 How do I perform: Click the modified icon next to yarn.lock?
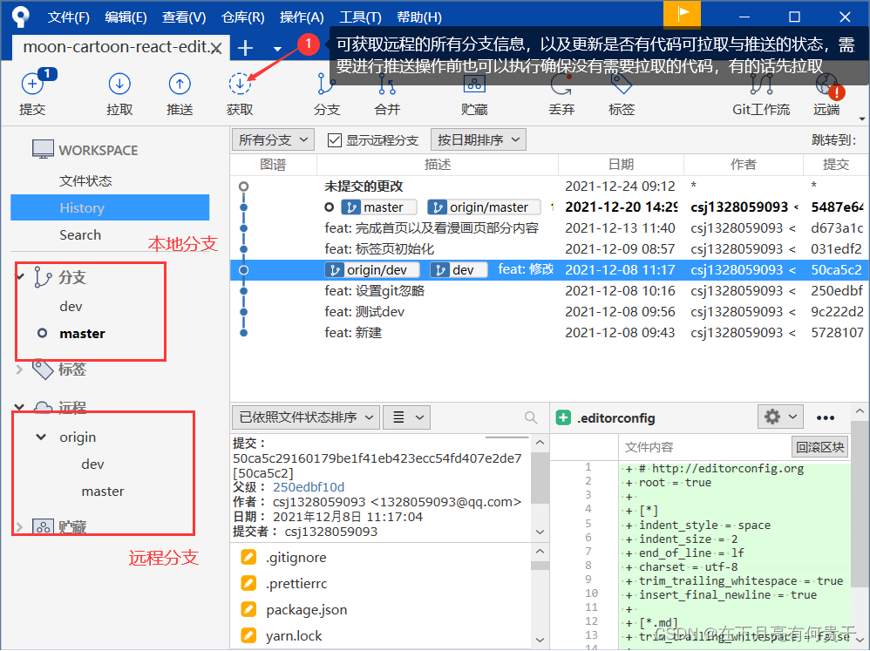point(248,635)
